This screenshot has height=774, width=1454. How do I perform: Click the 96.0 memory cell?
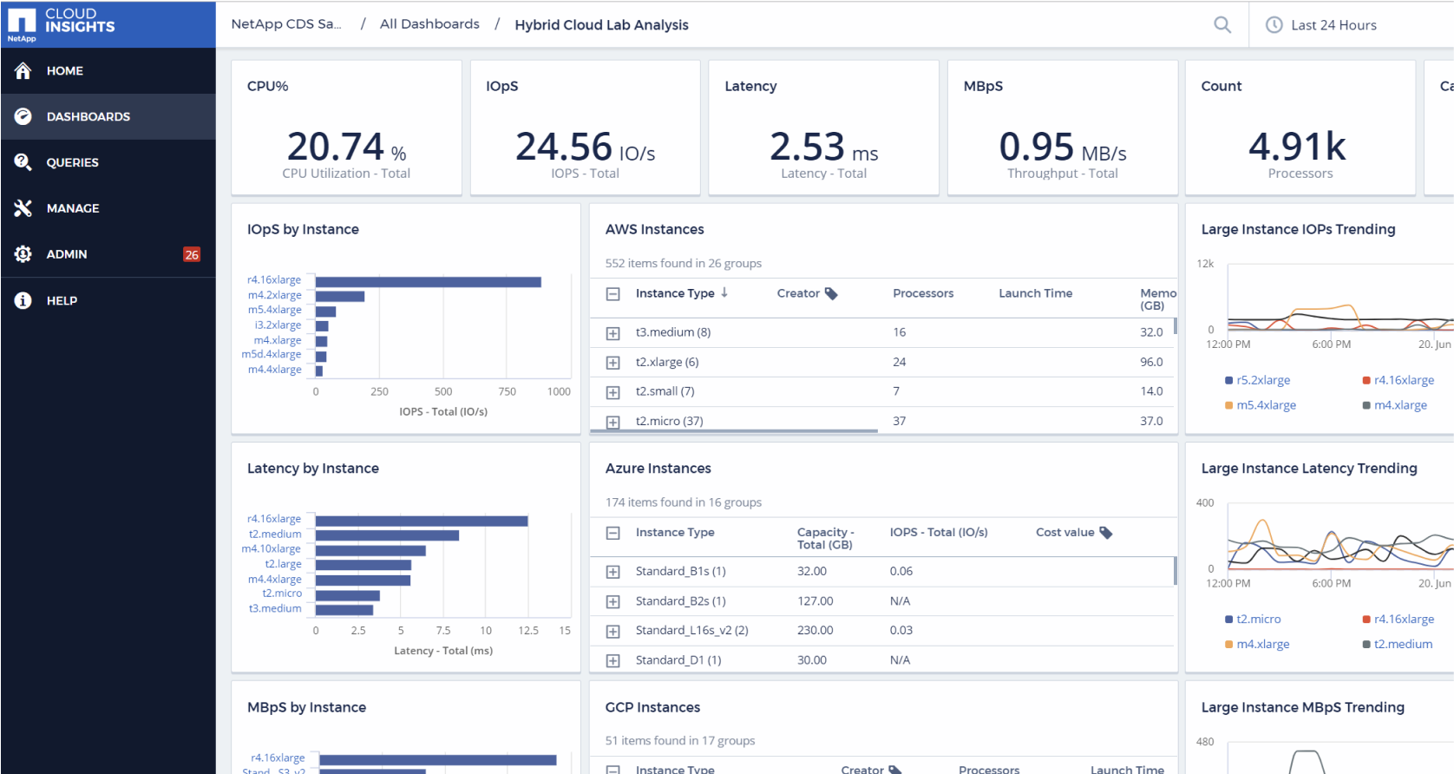pos(1151,362)
